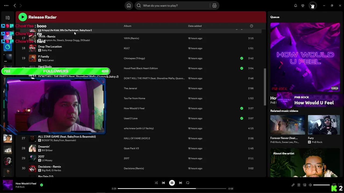The height and width of the screenshot is (193, 344).
Task: Click the 'P. Family' cover art
Action: [x=32, y=58]
